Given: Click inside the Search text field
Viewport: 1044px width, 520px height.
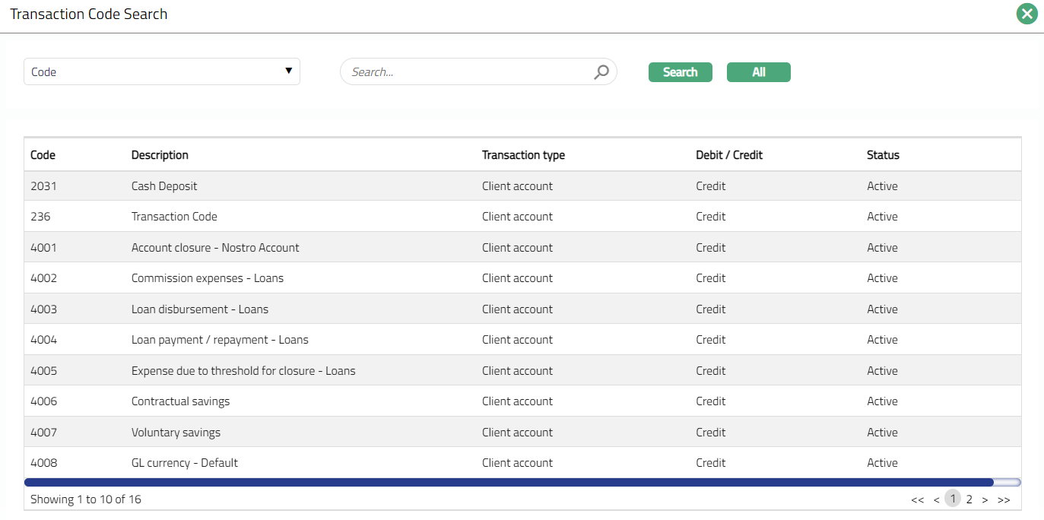Looking at the screenshot, I should coord(468,72).
